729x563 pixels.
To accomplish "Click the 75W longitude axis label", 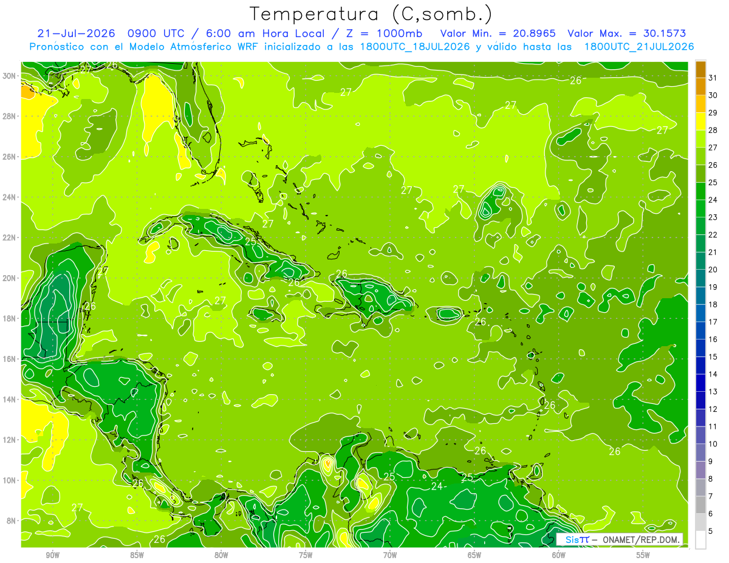I will pos(306,556).
